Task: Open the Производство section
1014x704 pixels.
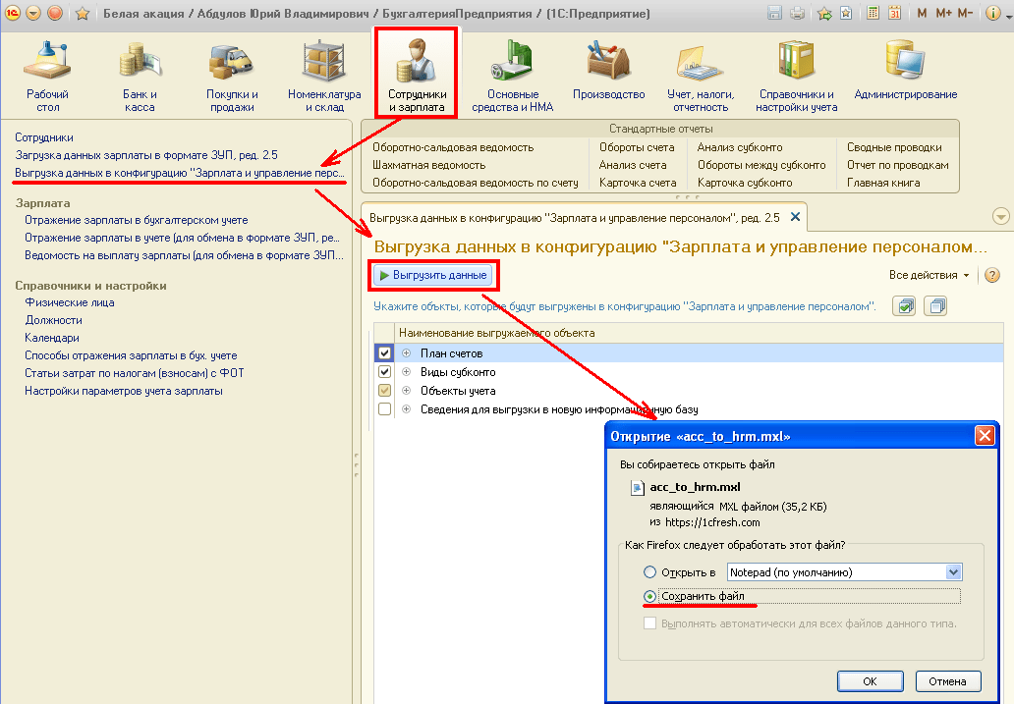Action: click(608, 71)
